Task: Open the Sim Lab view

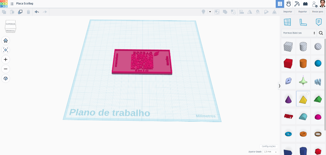Action: 288,4
